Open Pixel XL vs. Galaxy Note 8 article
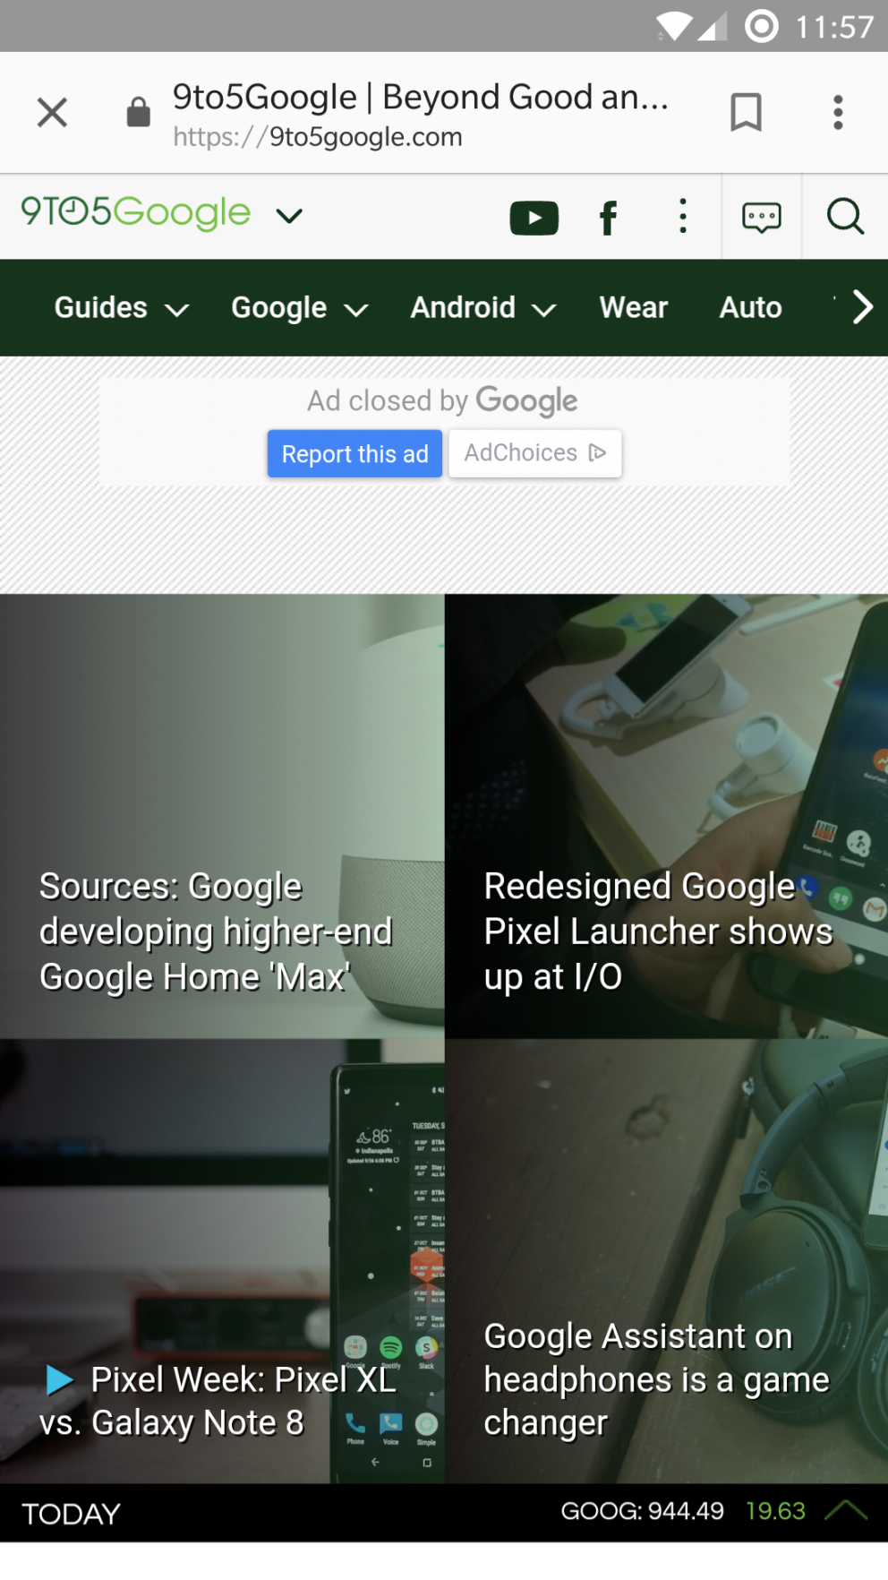This screenshot has height=1580, width=888. pos(222,1261)
